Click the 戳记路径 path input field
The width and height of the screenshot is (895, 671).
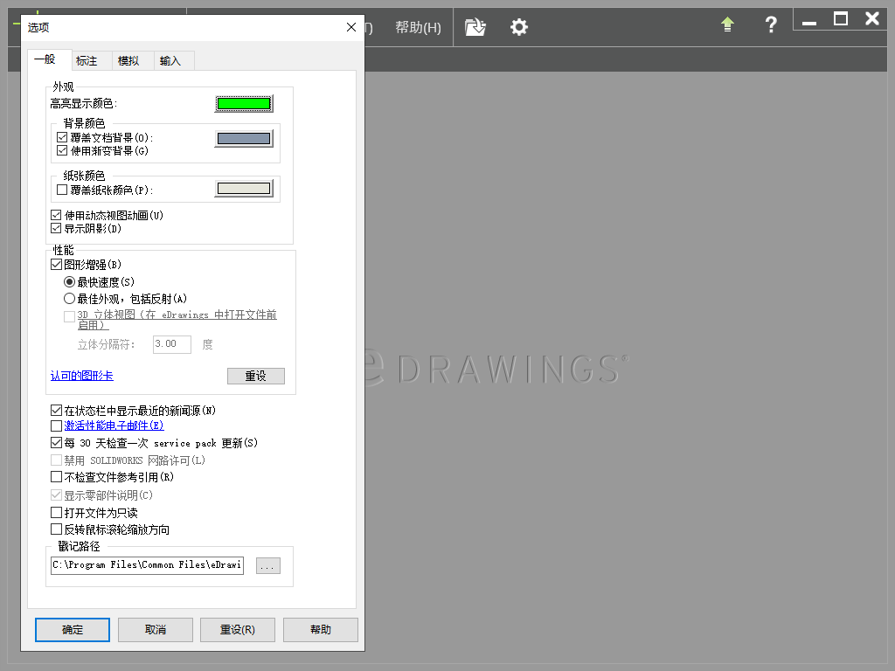[x=147, y=565]
